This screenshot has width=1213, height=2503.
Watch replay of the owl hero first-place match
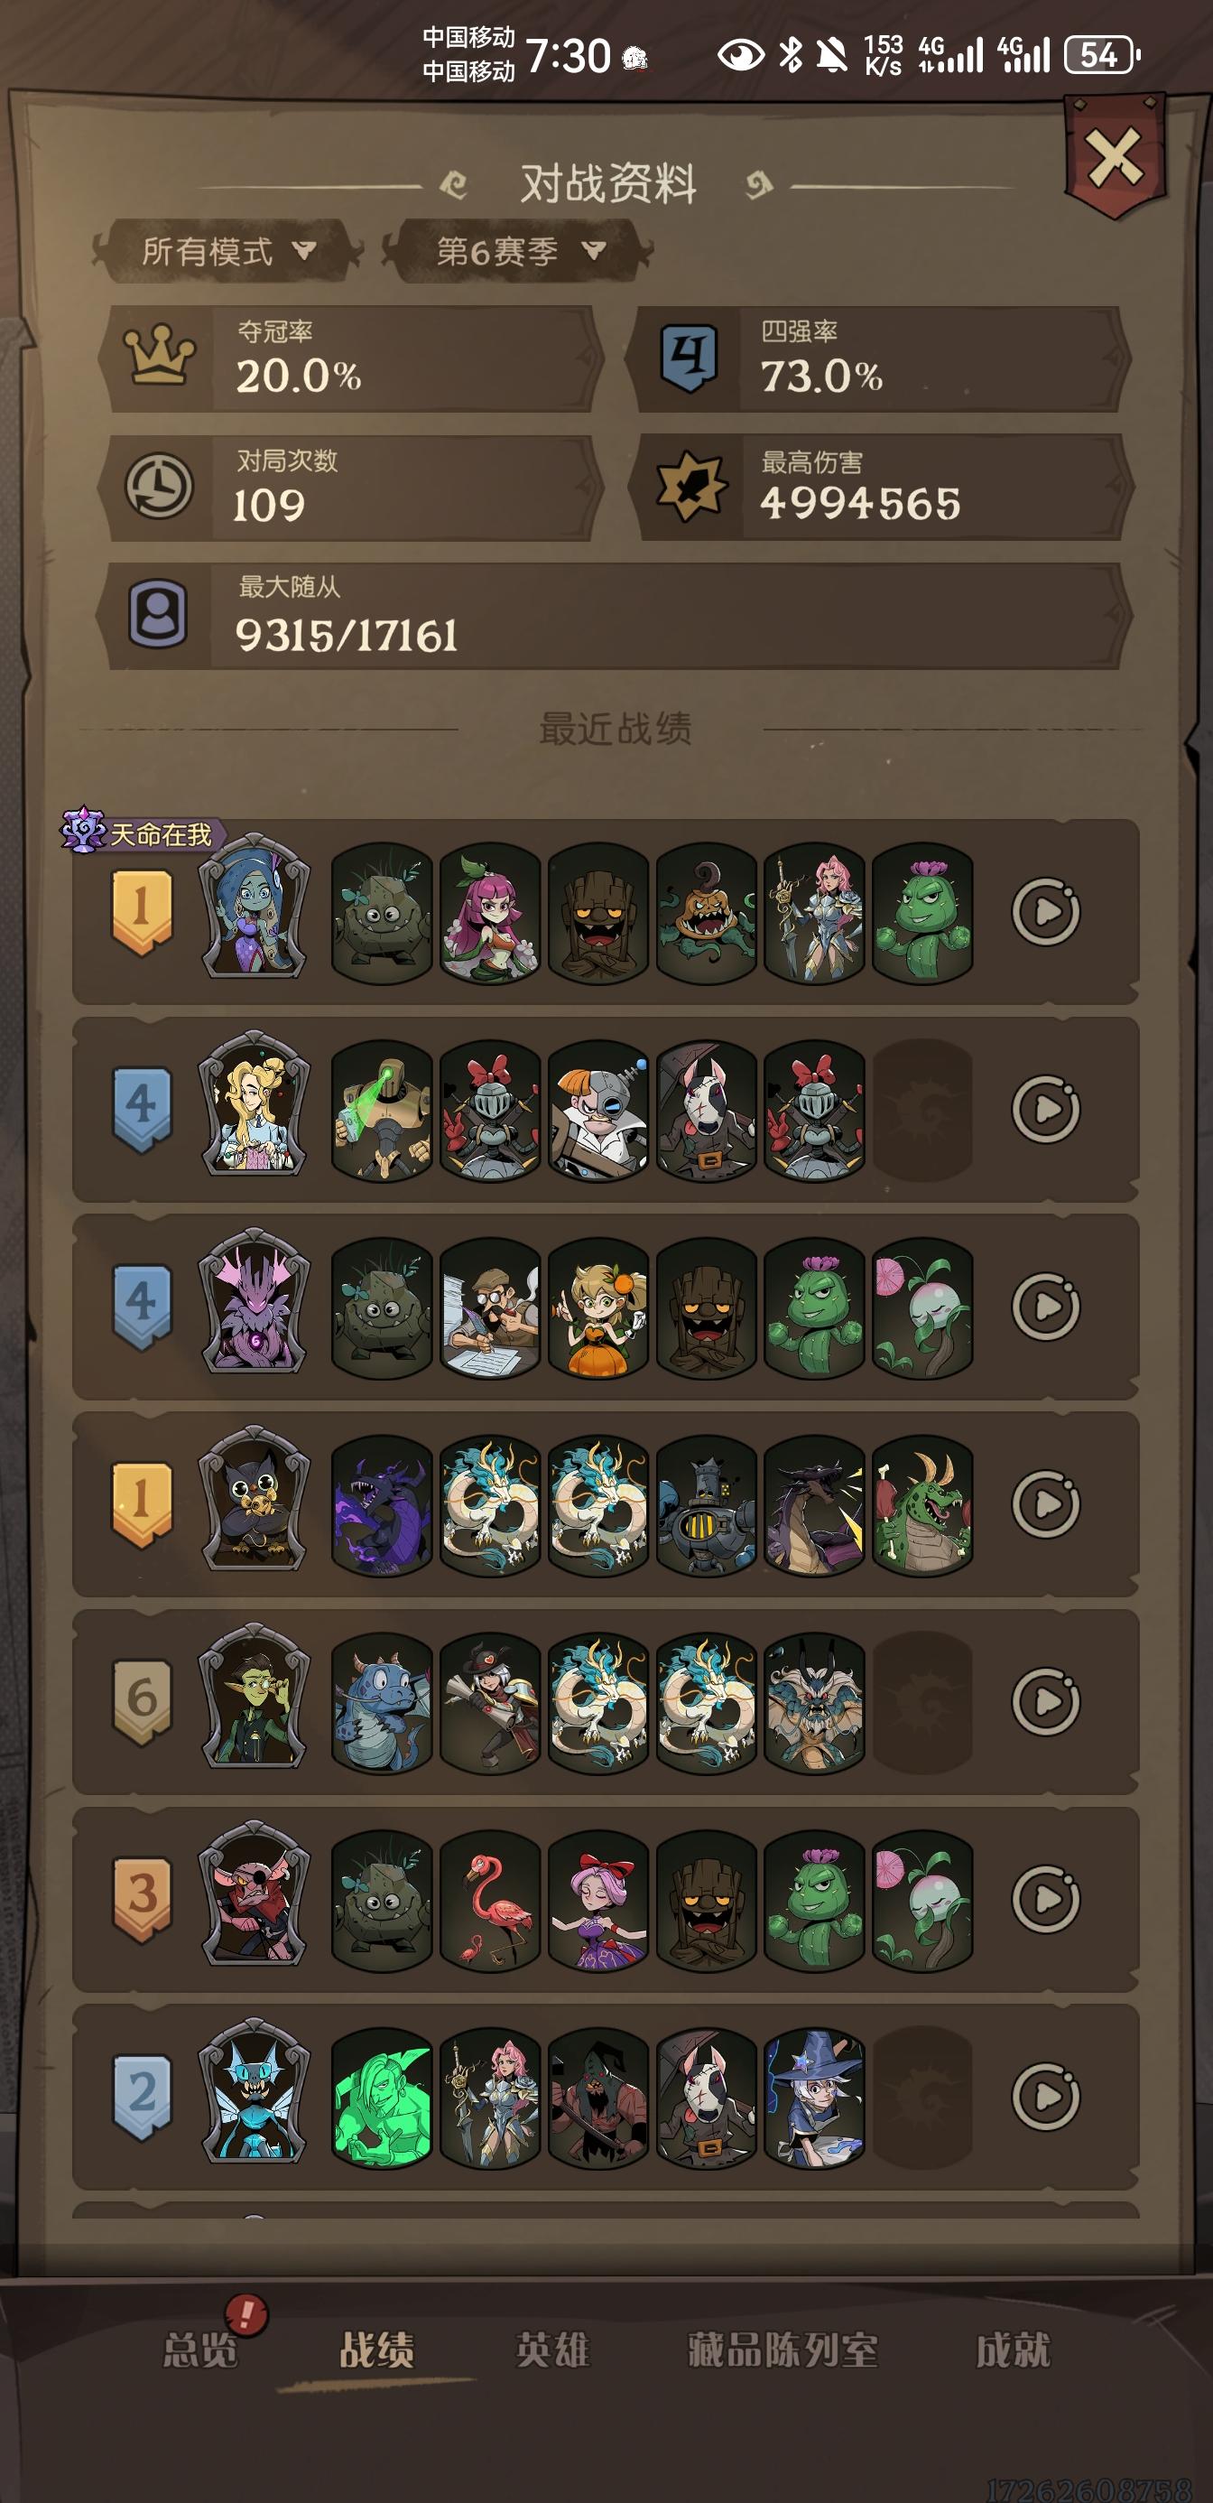(x=1045, y=1504)
